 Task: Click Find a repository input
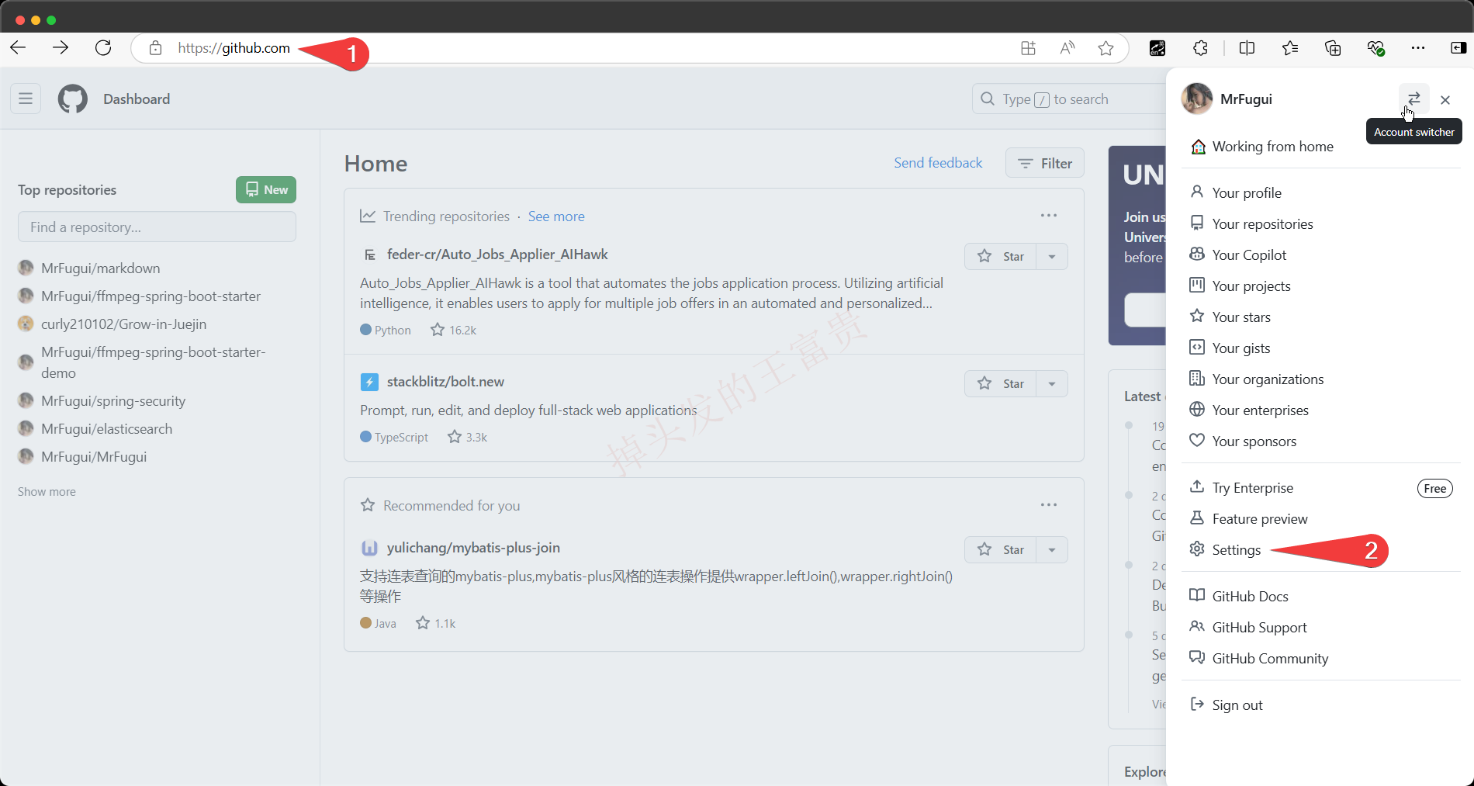[157, 227]
